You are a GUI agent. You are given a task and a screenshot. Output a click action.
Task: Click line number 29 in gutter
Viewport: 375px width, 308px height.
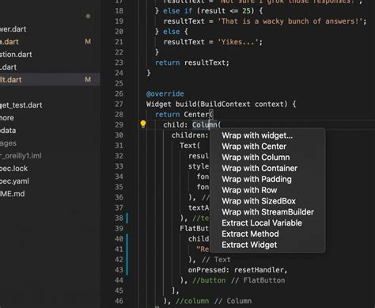point(119,124)
